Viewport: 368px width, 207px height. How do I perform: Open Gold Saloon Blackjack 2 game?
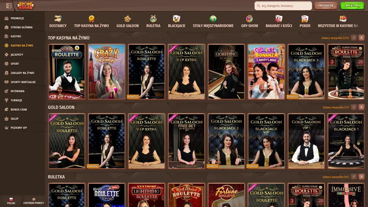226,141
